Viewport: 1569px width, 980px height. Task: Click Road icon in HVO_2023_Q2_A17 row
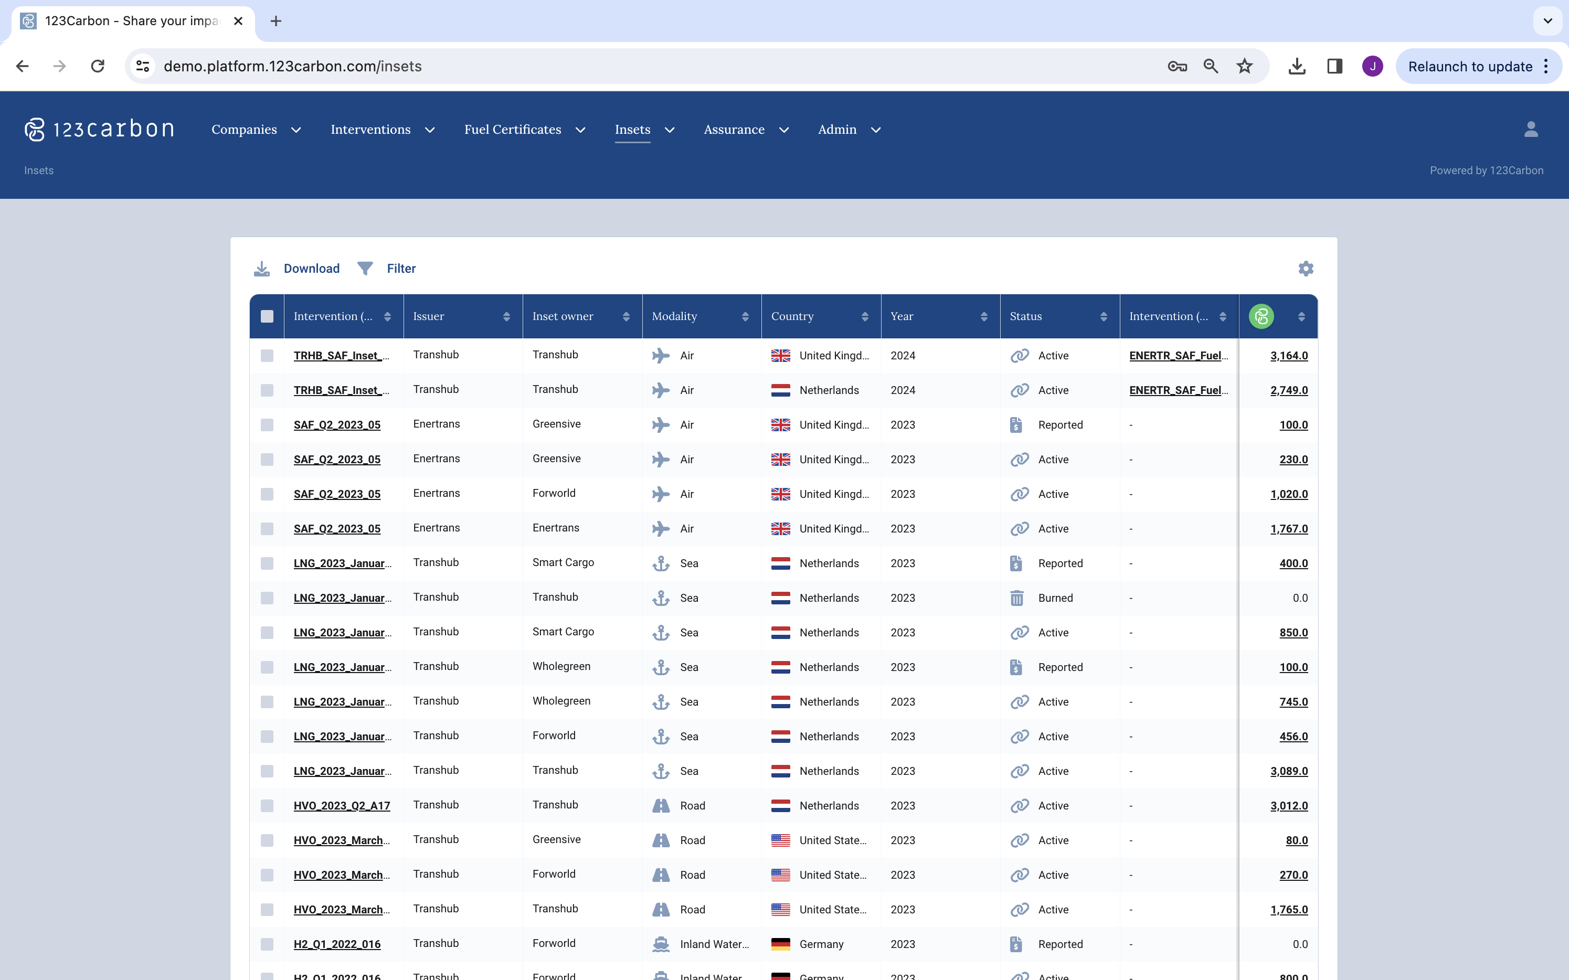tap(661, 806)
